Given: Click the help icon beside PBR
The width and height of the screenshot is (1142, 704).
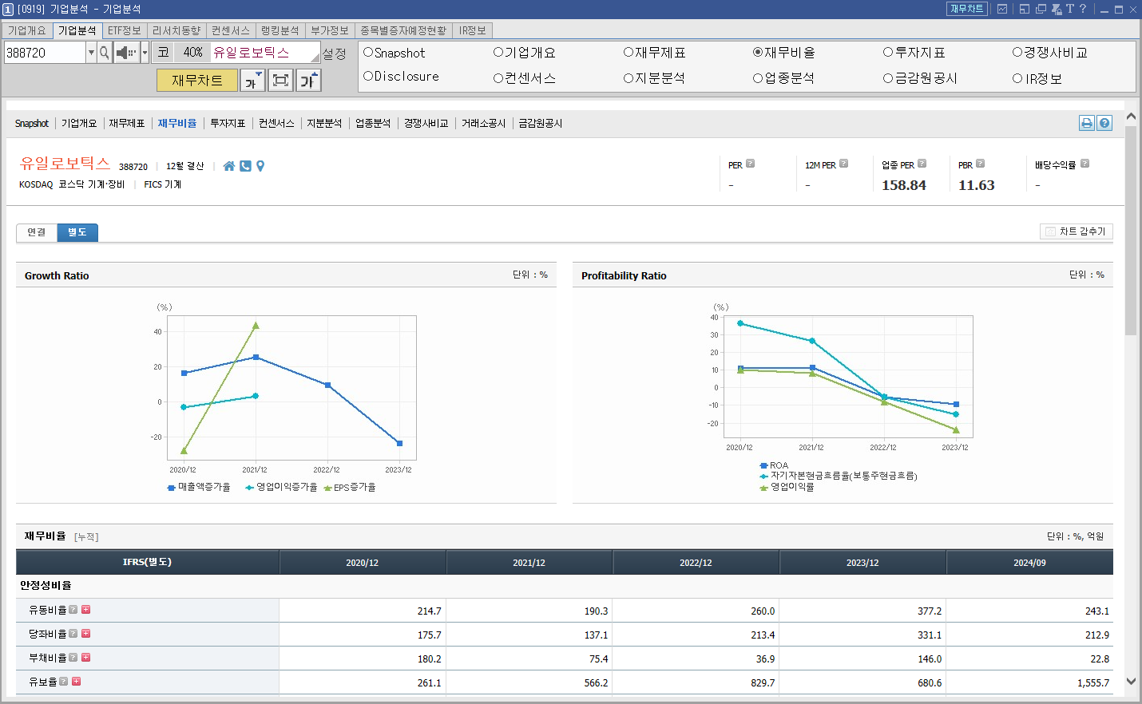Looking at the screenshot, I should click(980, 164).
